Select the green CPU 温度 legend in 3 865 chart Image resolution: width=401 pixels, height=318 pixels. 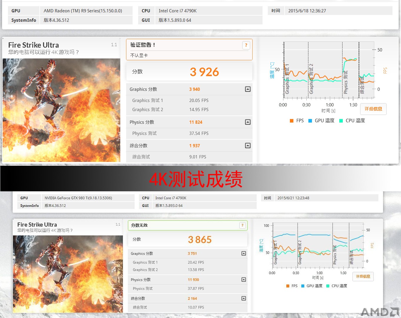[x=337, y=286]
